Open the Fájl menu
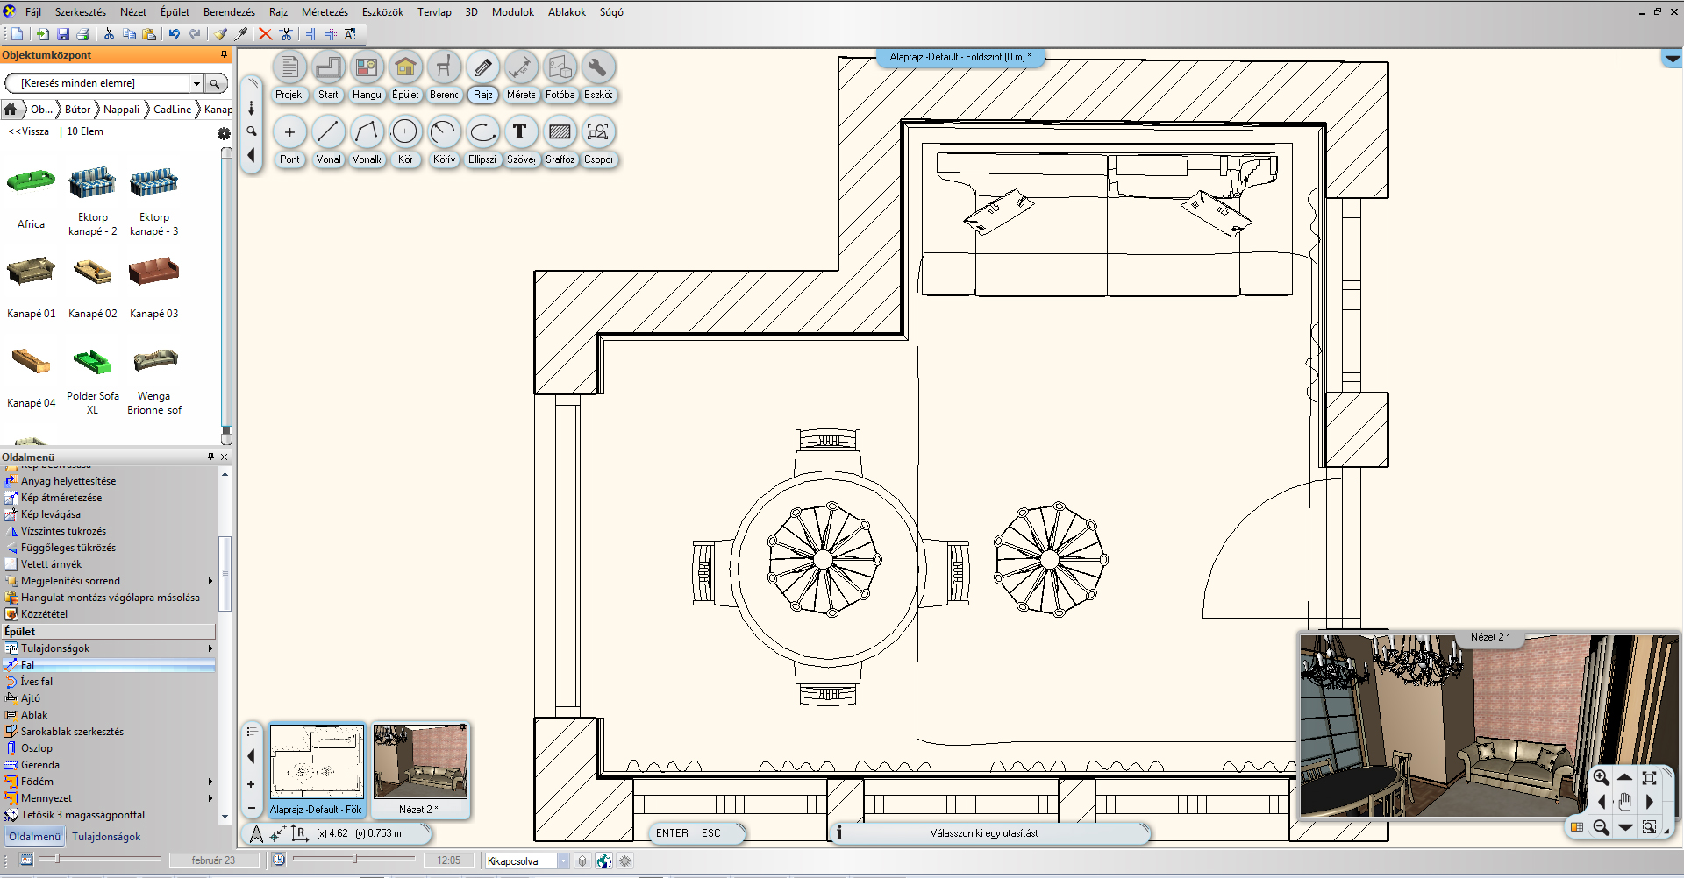 (x=33, y=12)
